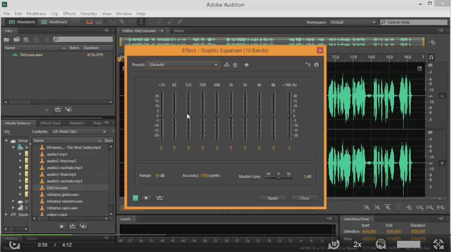Viewport: 451px width, 252px height.
Task: Adjust the Master Gain slider
Action: (x=278, y=178)
